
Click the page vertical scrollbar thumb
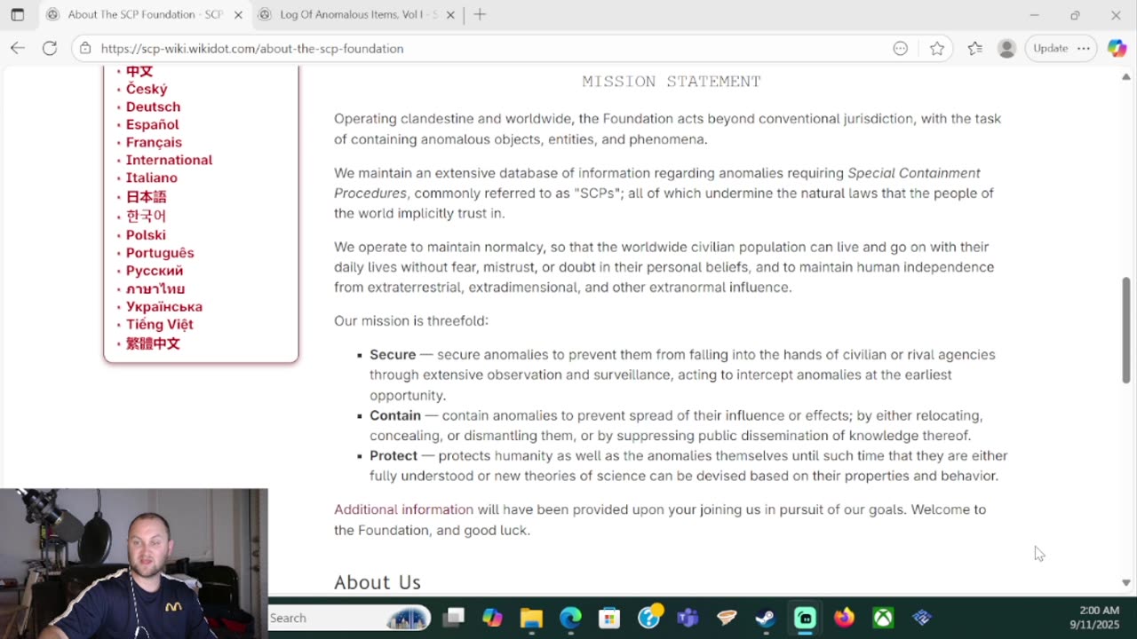coord(1126,330)
